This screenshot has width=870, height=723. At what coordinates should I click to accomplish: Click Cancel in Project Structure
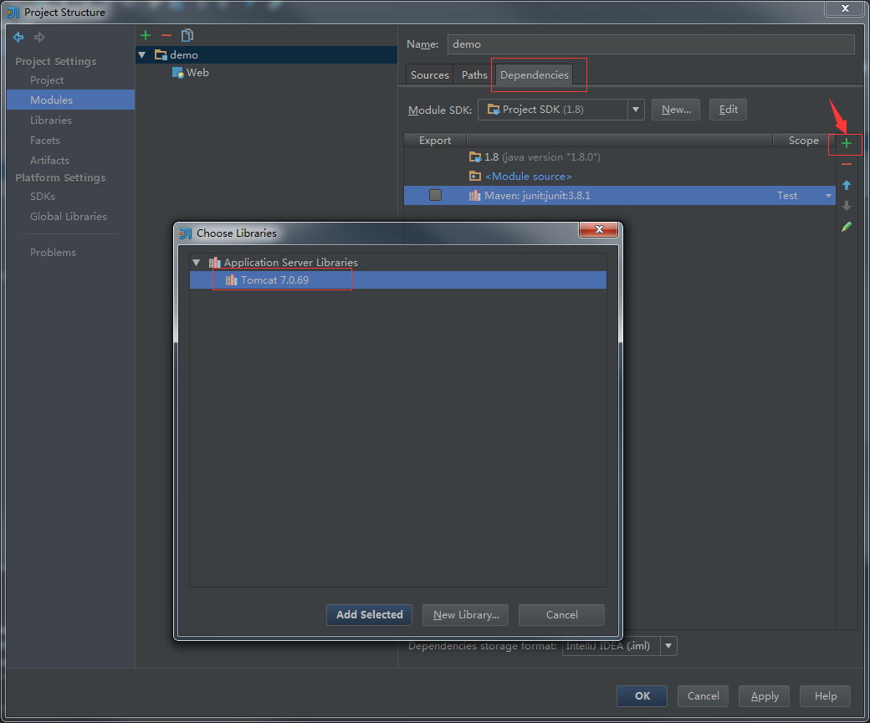[x=703, y=696]
